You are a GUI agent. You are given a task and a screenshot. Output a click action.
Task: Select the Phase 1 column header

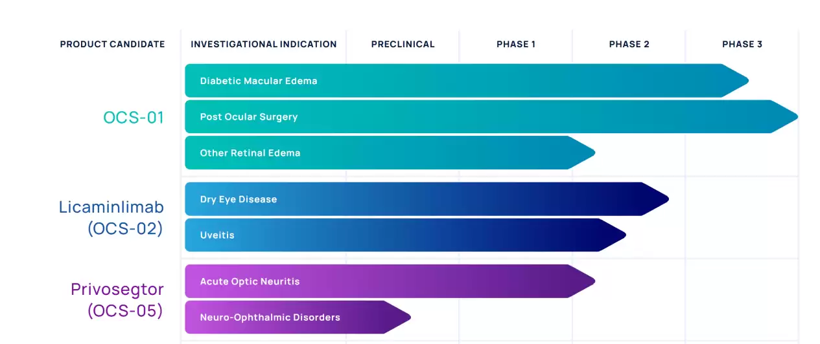pyautogui.click(x=516, y=45)
